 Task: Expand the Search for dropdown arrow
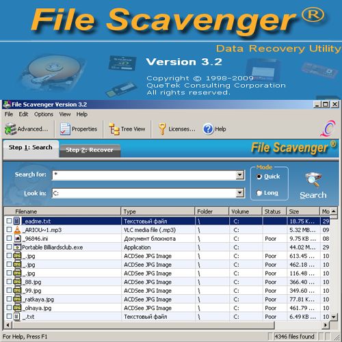[x=239, y=175]
